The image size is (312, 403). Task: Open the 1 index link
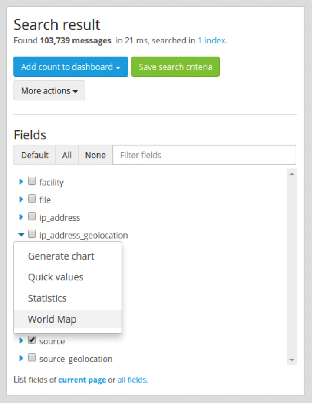pos(212,40)
